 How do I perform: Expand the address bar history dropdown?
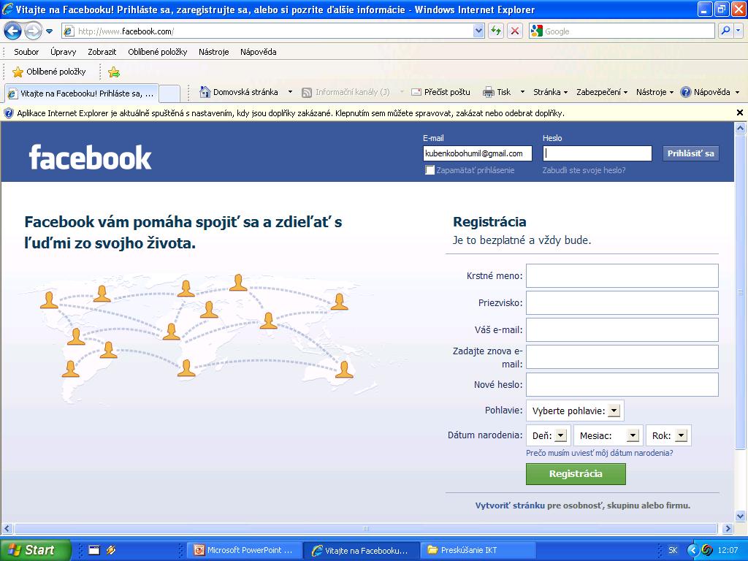[x=479, y=31]
